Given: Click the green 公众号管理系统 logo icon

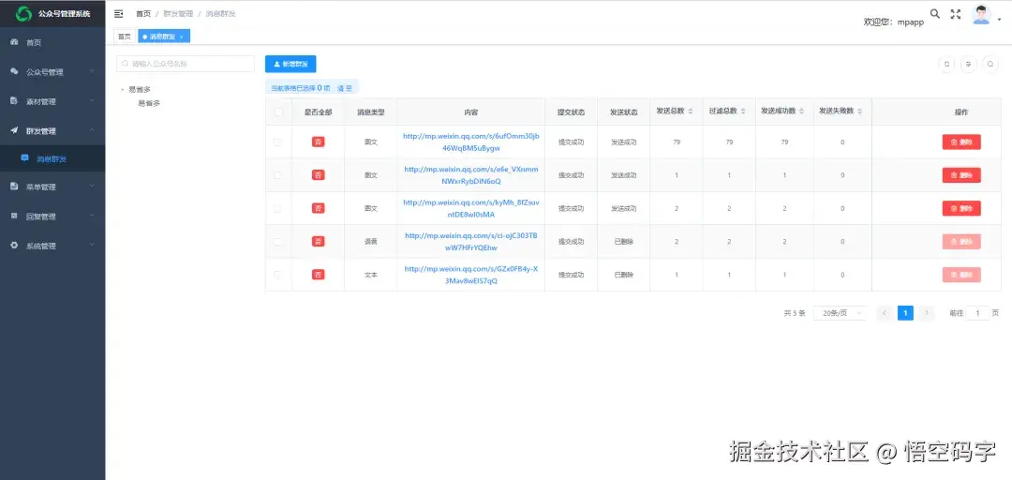Looking at the screenshot, I should pyautogui.click(x=23, y=13).
